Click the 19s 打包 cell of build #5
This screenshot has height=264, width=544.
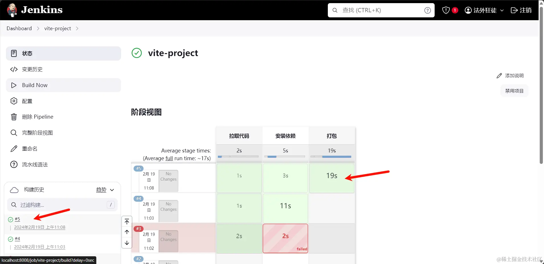click(x=332, y=178)
